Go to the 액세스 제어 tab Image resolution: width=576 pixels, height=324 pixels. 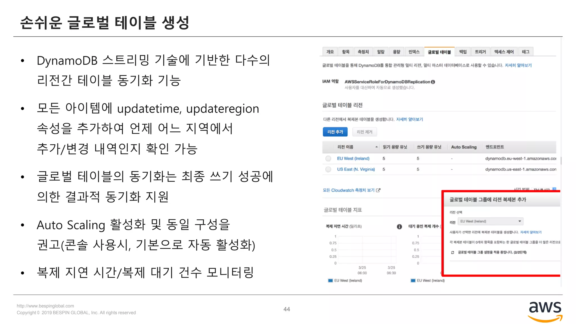[504, 52]
